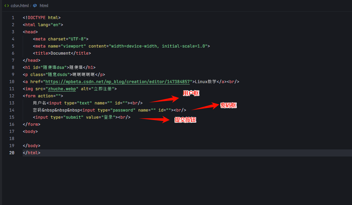Click the zhuche.webp link on line 11

62,89
